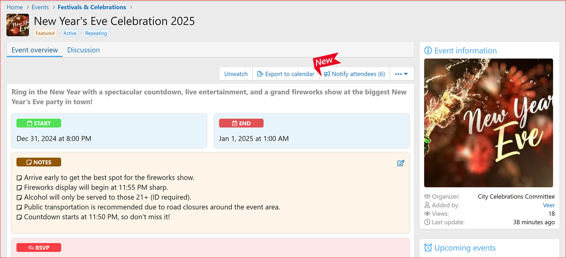
Task: Click the info icon by Event information
Action: (x=428, y=50)
